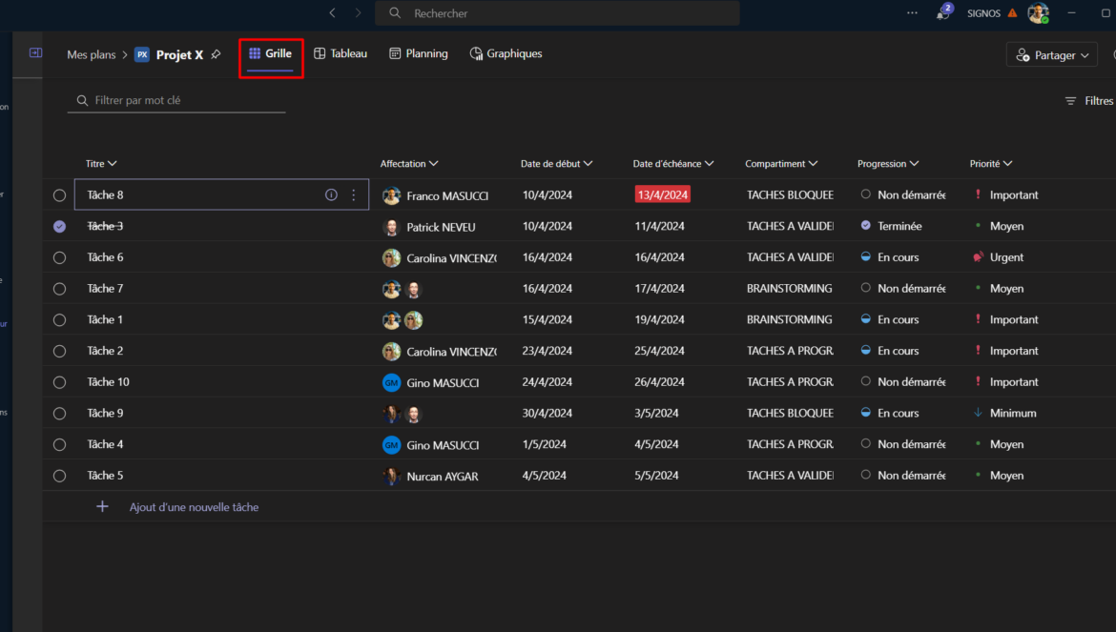1116x632 pixels.
Task: Click the back navigation arrow
Action: pos(332,13)
